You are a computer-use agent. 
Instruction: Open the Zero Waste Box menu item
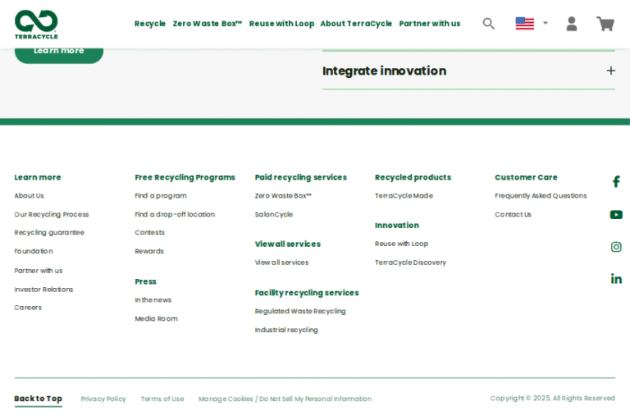click(x=207, y=24)
